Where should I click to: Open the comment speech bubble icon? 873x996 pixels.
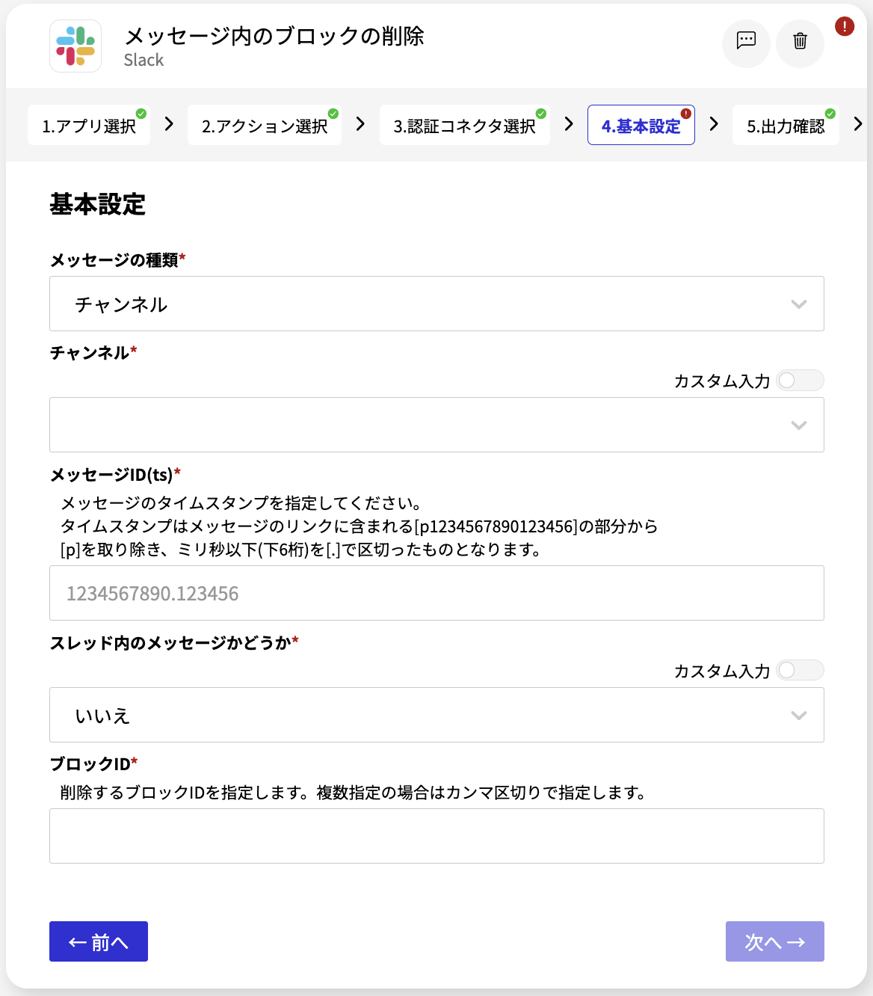click(x=746, y=43)
